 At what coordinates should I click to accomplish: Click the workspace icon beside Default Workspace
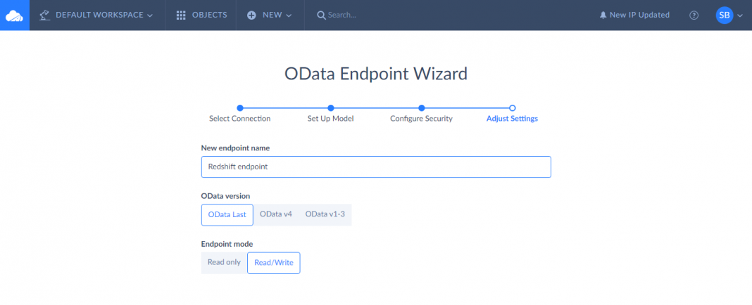[x=45, y=15]
